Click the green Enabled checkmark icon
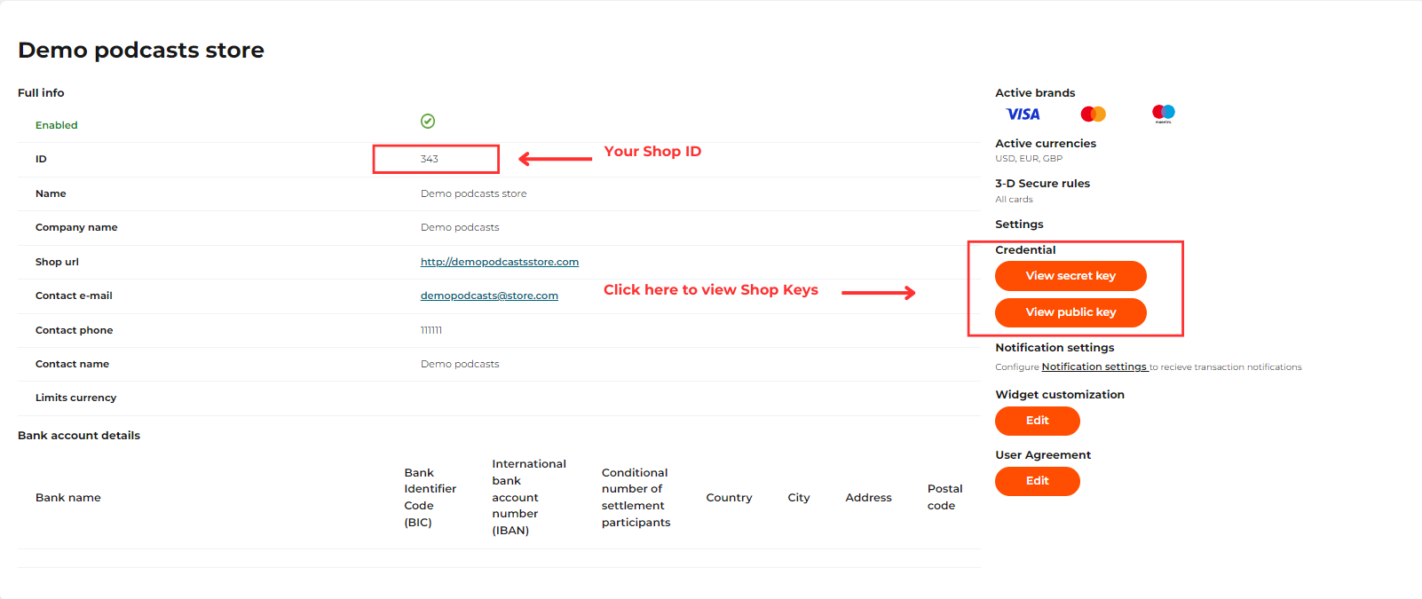Screen dimensions: 1422x599 pyautogui.click(x=428, y=121)
